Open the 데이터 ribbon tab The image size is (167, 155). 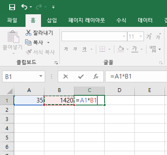coord(145,20)
